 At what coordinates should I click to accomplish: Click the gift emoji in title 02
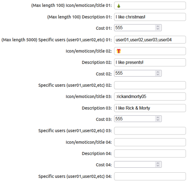(118, 51)
